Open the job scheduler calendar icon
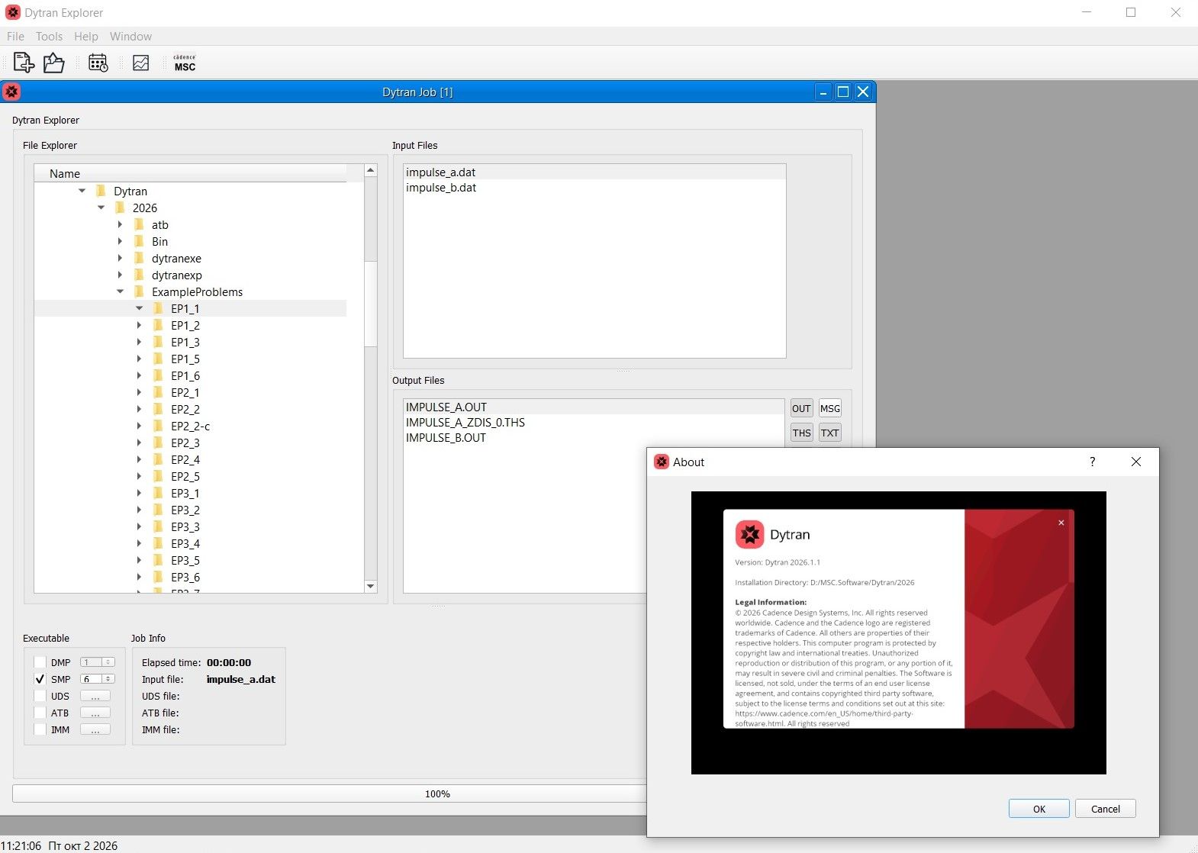The width and height of the screenshot is (1198, 853). point(98,63)
